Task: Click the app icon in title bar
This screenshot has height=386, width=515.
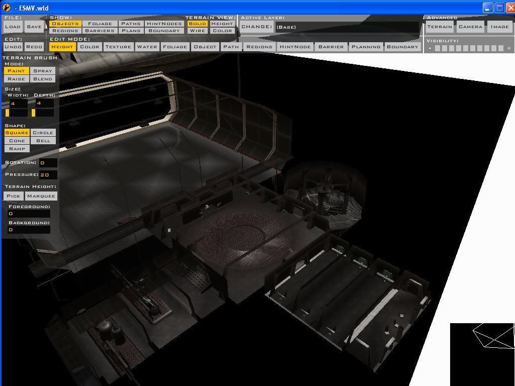Action: 7,8
